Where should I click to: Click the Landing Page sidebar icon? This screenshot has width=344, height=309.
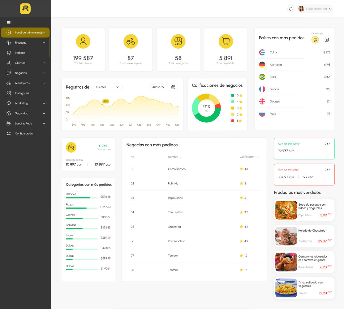pyautogui.click(x=9, y=124)
